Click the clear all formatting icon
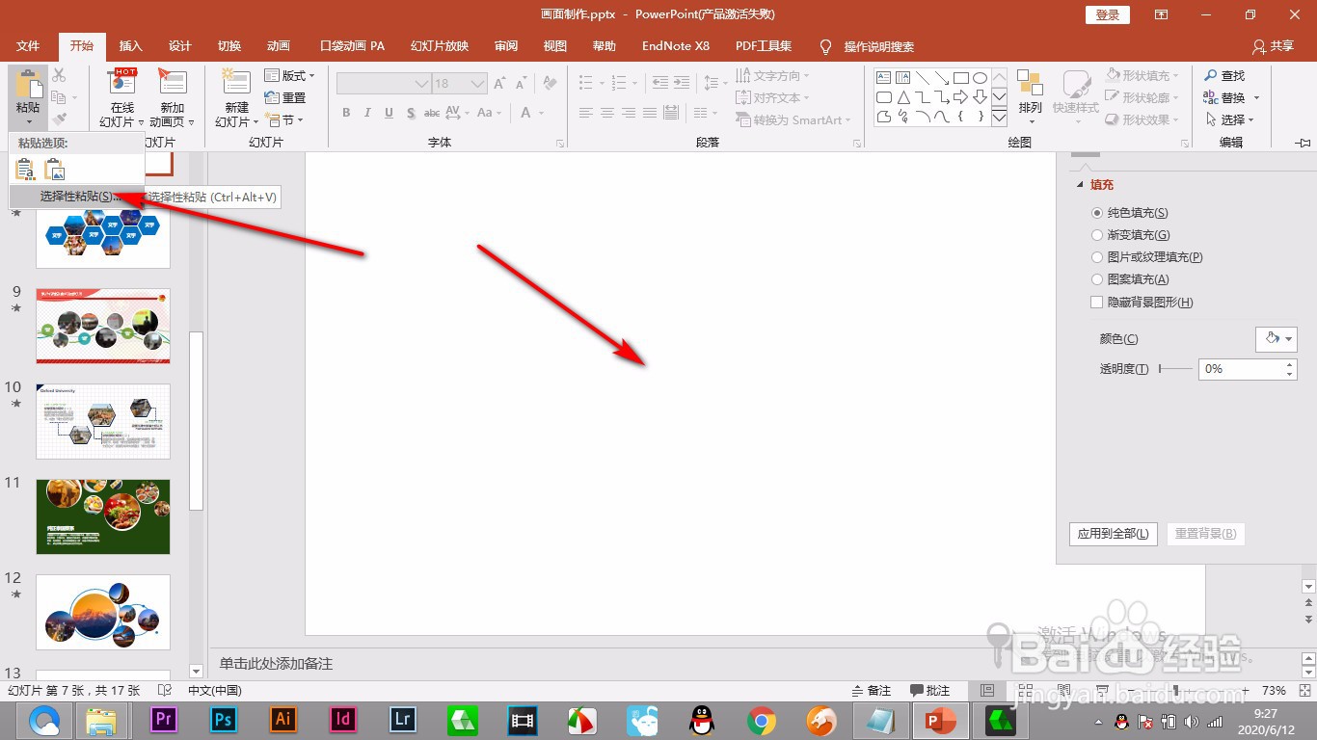Screen dimensions: 1317x740 click(x=550, y=84)
